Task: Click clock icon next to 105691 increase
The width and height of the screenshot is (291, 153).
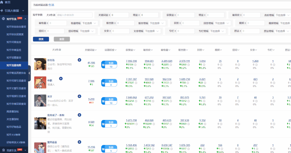Action: [x=136, y=124]
